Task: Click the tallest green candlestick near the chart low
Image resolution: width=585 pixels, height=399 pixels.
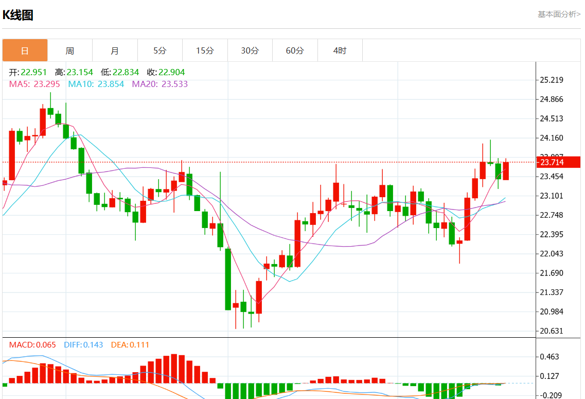Action: tap(228, 279)
